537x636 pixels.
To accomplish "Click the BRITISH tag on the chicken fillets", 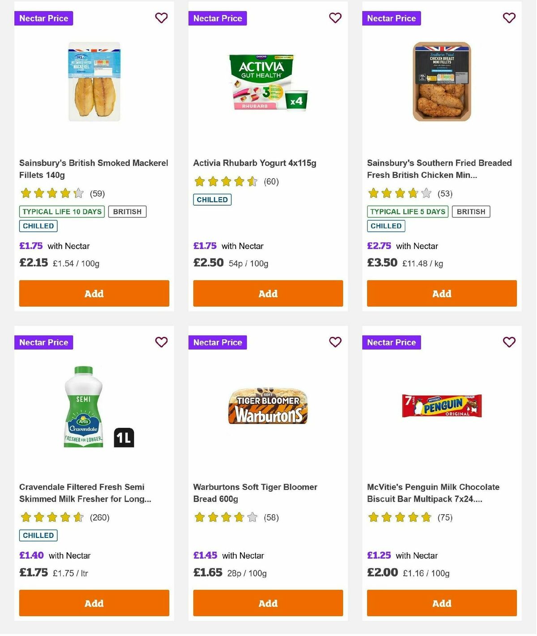I will coord(471,211).
